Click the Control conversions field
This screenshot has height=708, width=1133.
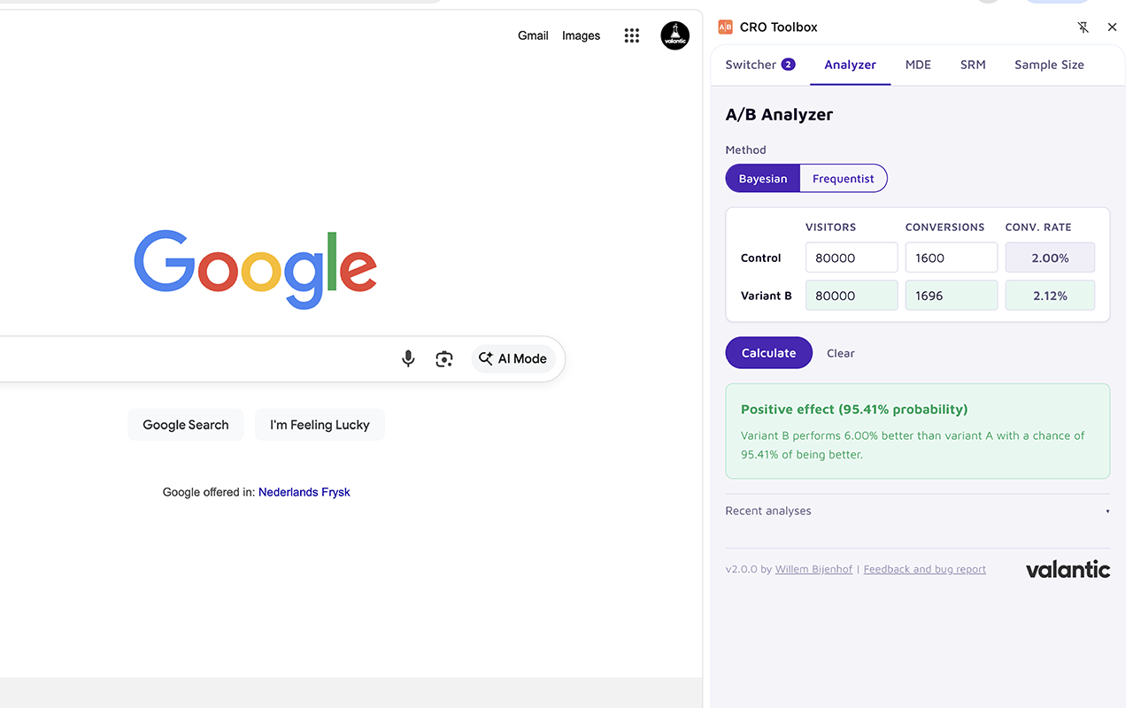coord(952,258)
